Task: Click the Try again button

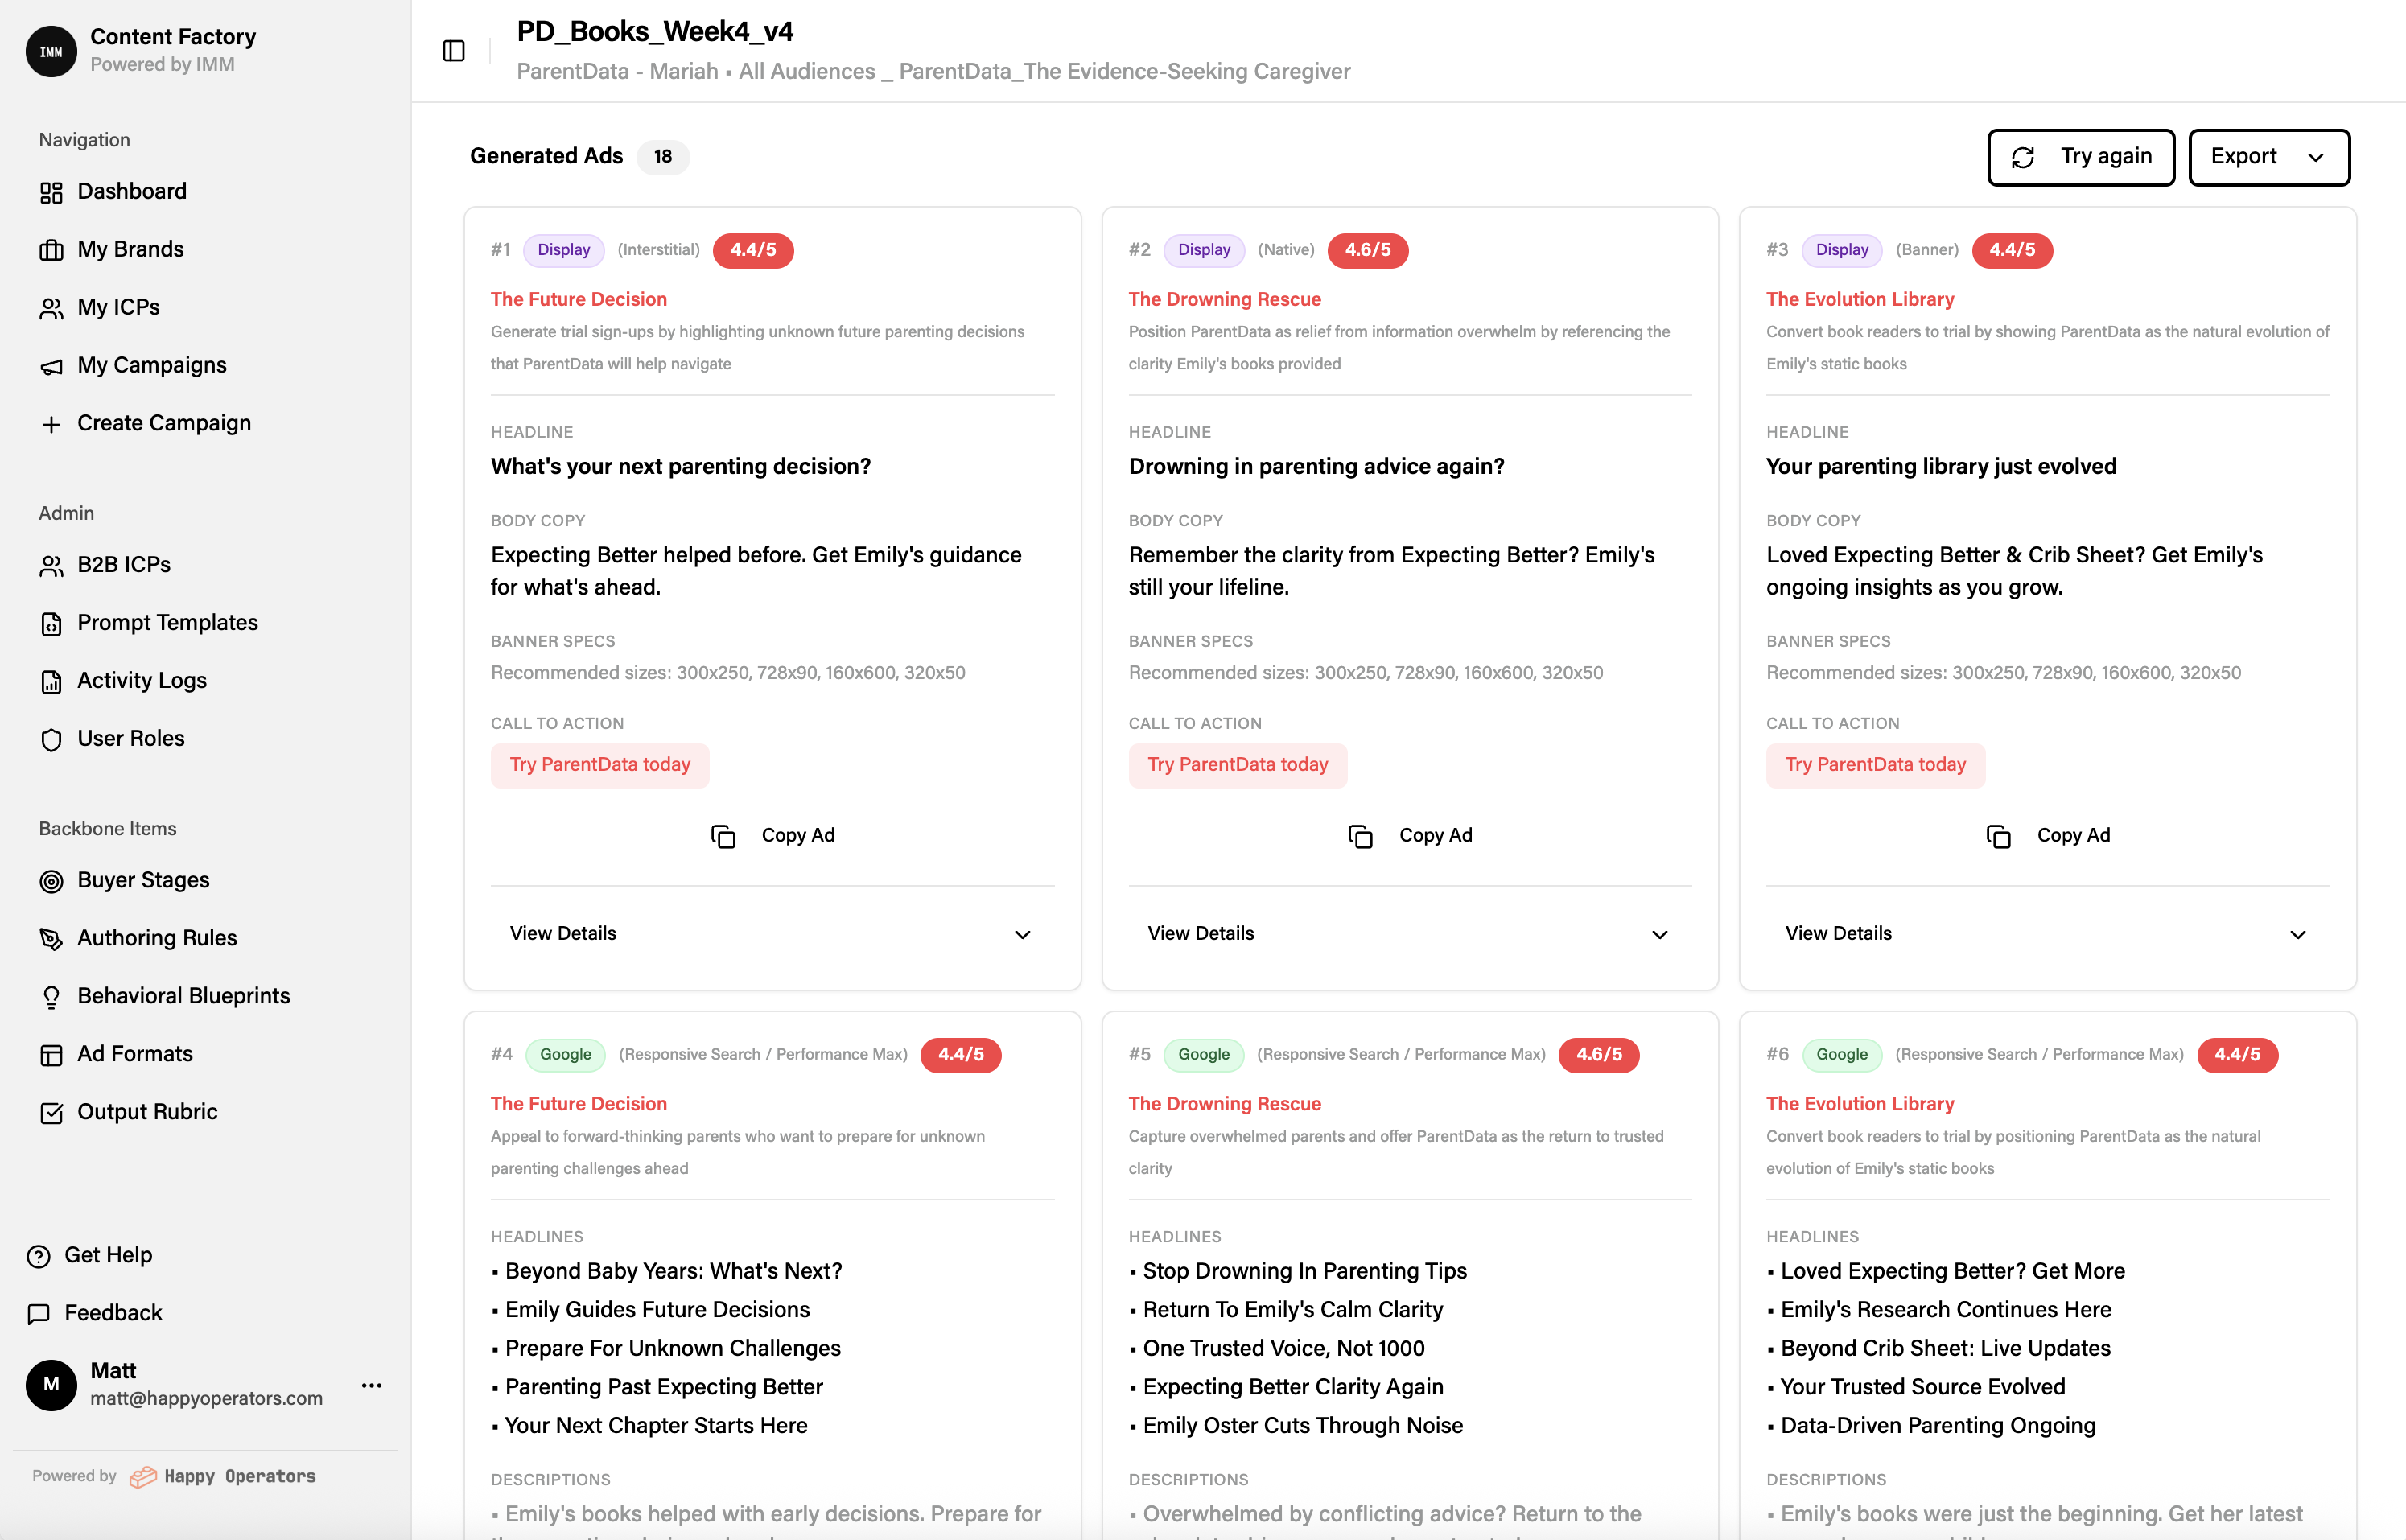Action: click(x=2080, y=157)
